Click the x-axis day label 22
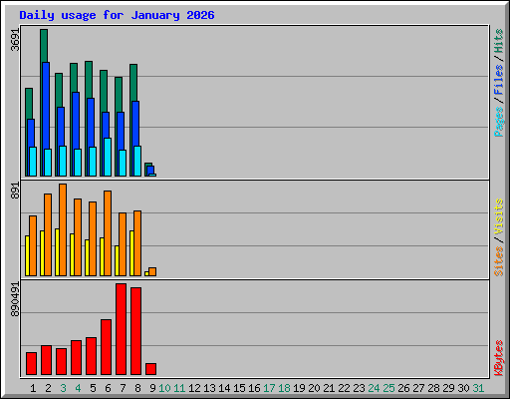The height and width of the screenshot is (399, 510). click(x=344, y=388)
